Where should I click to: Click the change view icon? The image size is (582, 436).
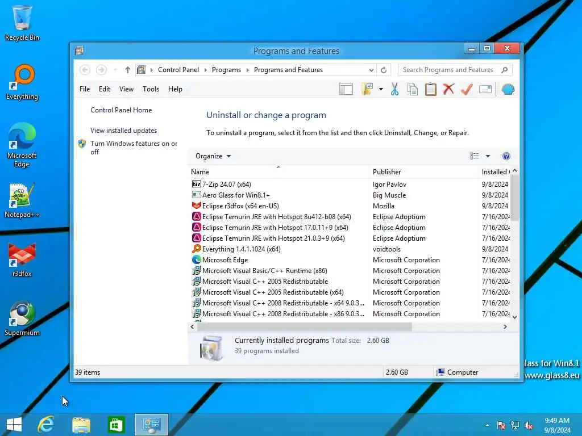coord(475,156)
